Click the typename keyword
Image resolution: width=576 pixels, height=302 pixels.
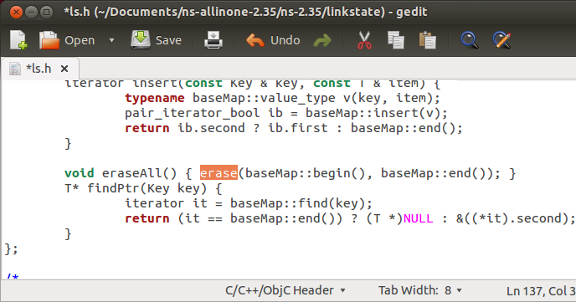tap(155, 98)
